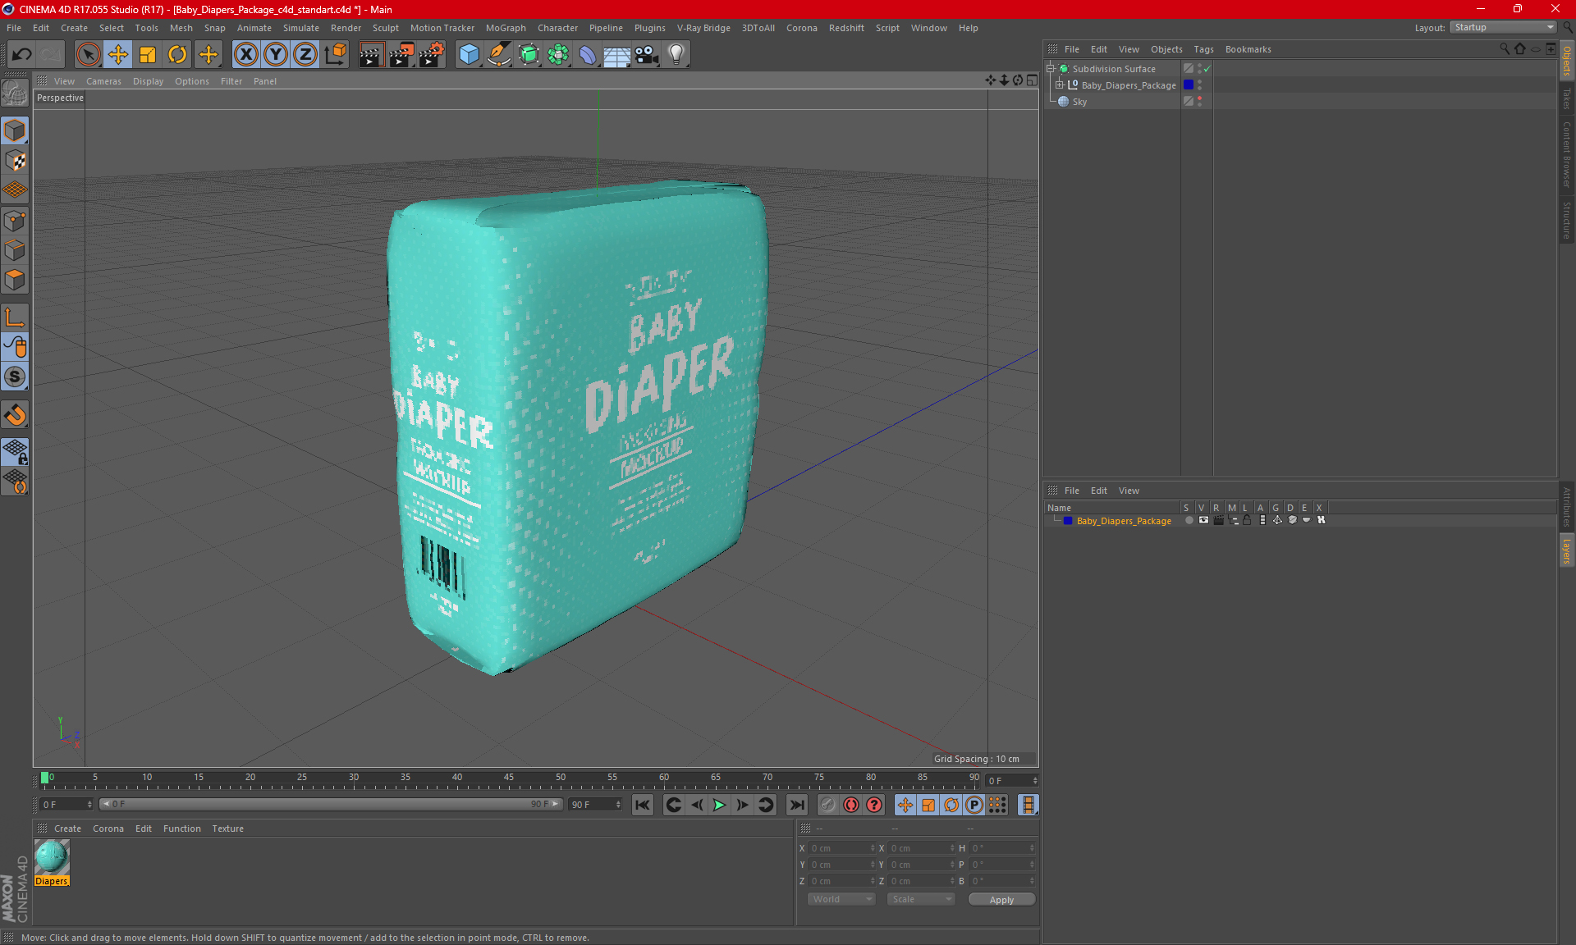The width and height of the screenshot is (1576, 945).
Task: Select the Scale tool in top toolbar
Action: (148, 54)
